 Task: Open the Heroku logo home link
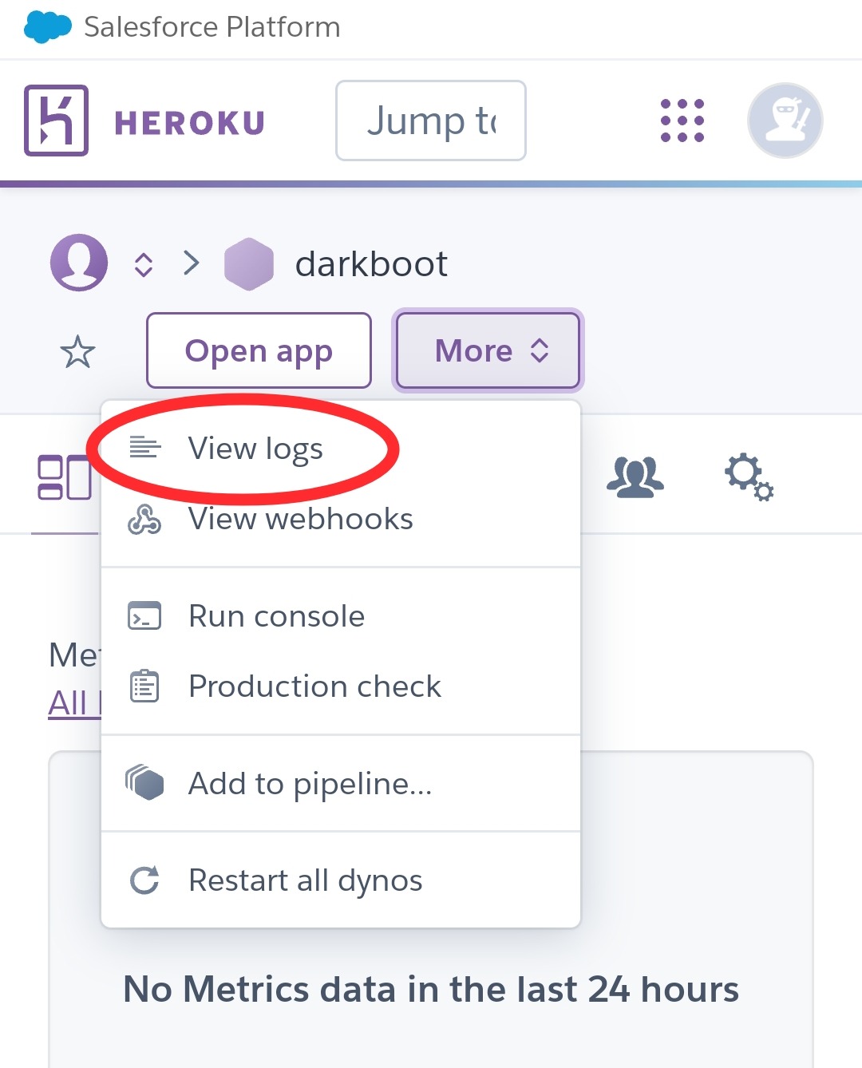click(x=56, y=121)
